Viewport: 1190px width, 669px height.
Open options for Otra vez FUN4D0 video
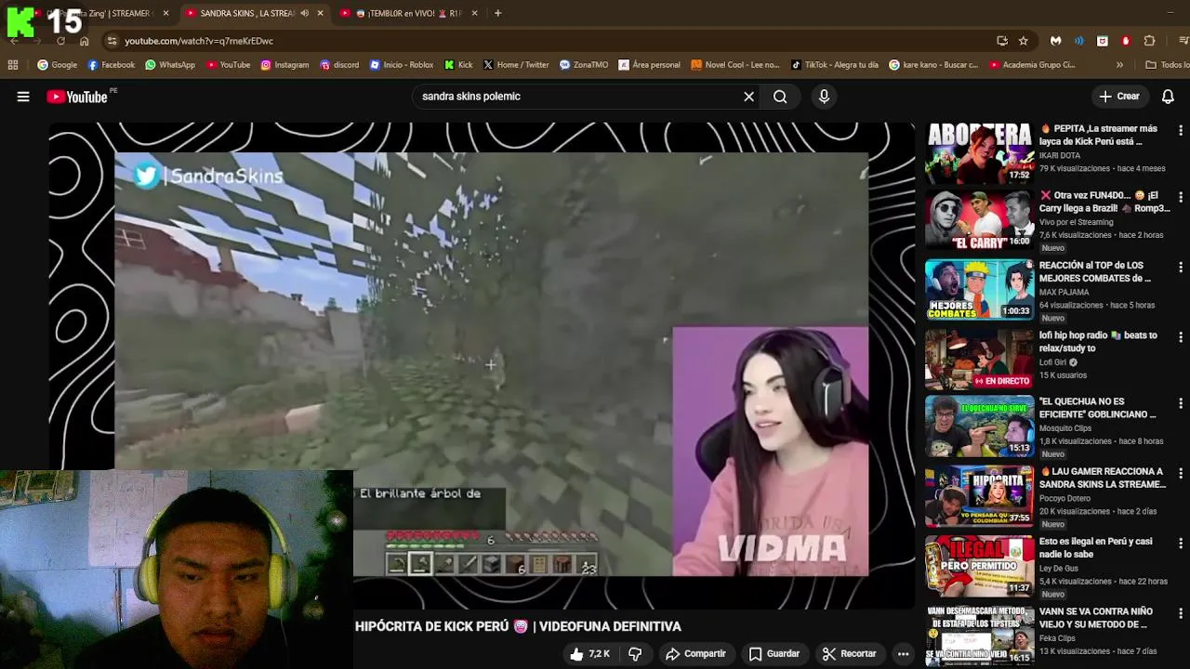click(1180, 197)
